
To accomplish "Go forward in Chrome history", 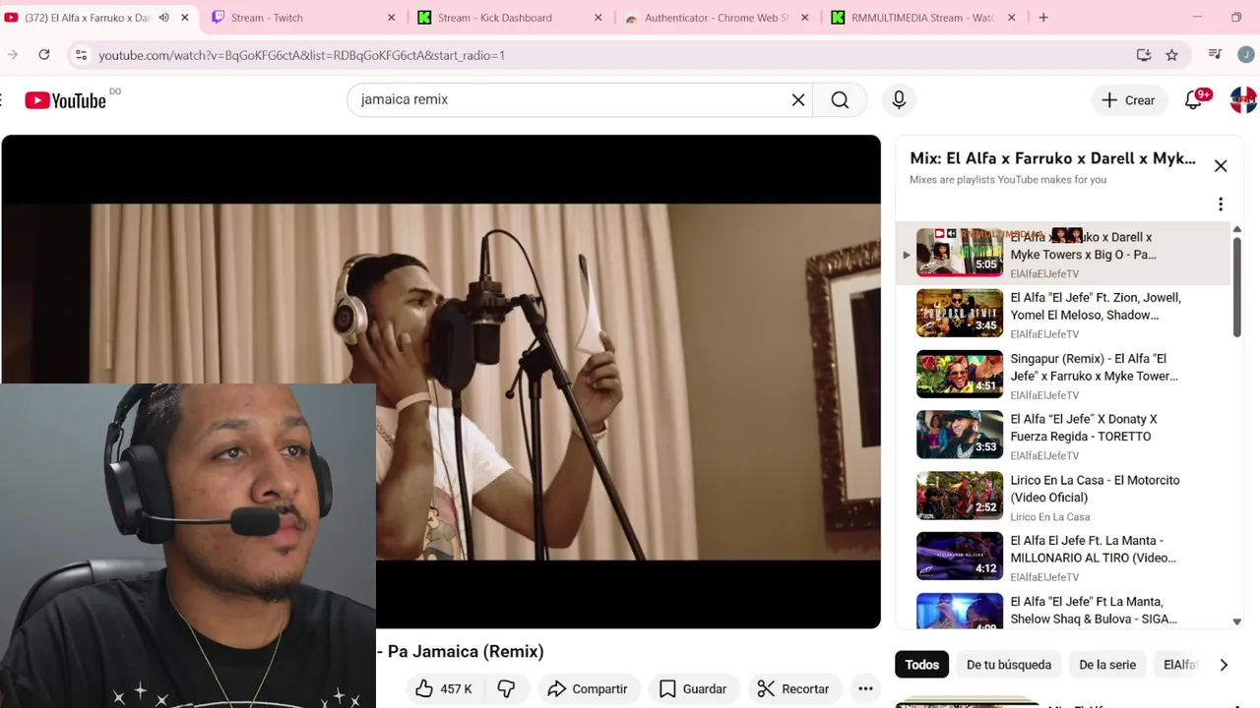I will 13,55.
